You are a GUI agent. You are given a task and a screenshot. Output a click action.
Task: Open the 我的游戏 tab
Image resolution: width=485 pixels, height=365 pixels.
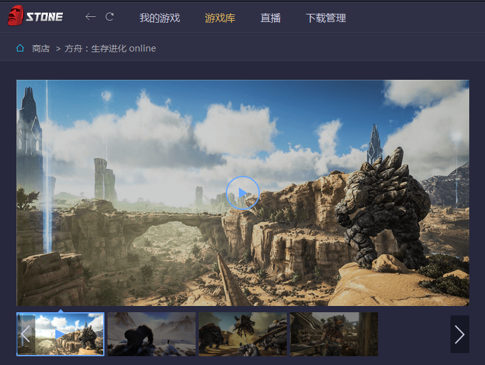[160, 18]
